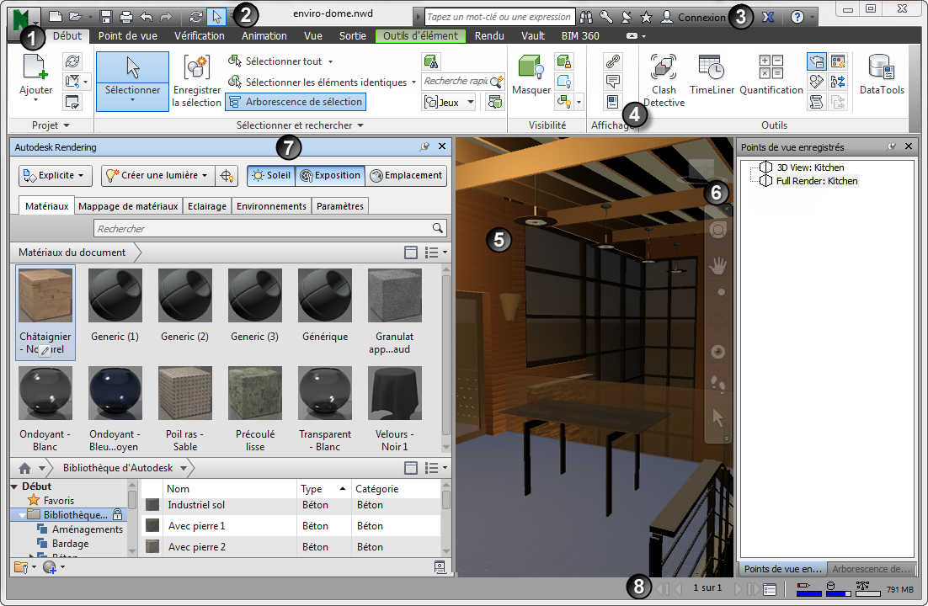This screenshot has height=606, width=928.
Task: Click the binoculars search icon
Action: coord(586,17)
